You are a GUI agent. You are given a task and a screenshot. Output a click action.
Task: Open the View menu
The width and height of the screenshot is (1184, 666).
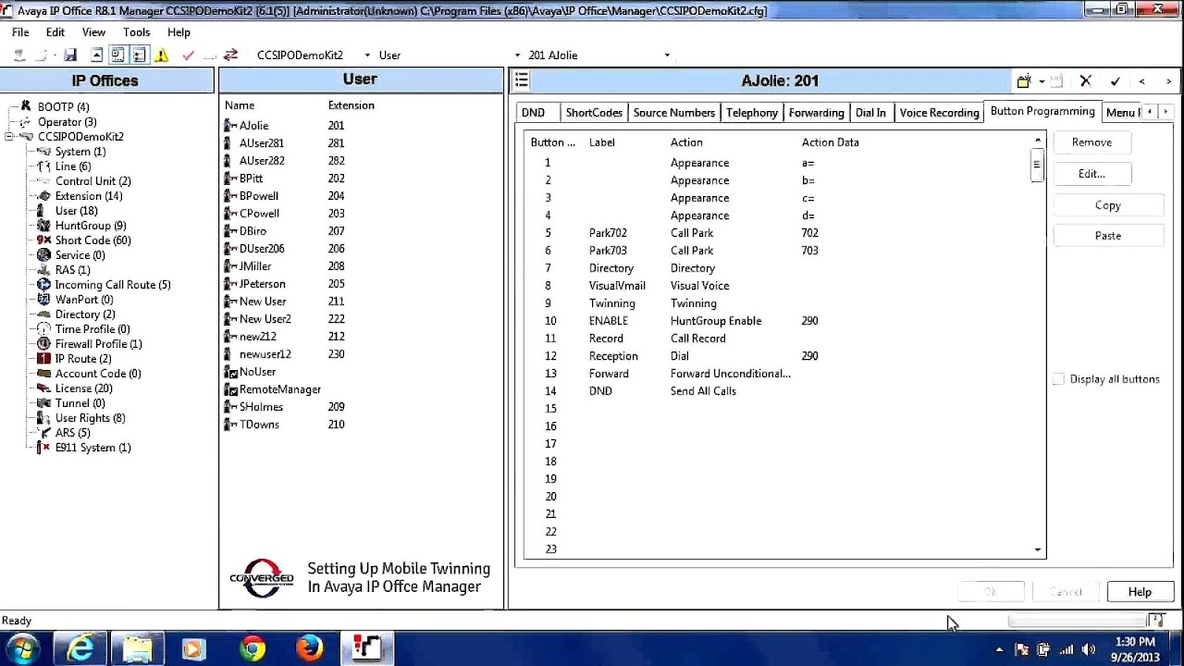(93, 32)
